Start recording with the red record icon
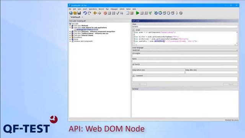 click(105, 13)
